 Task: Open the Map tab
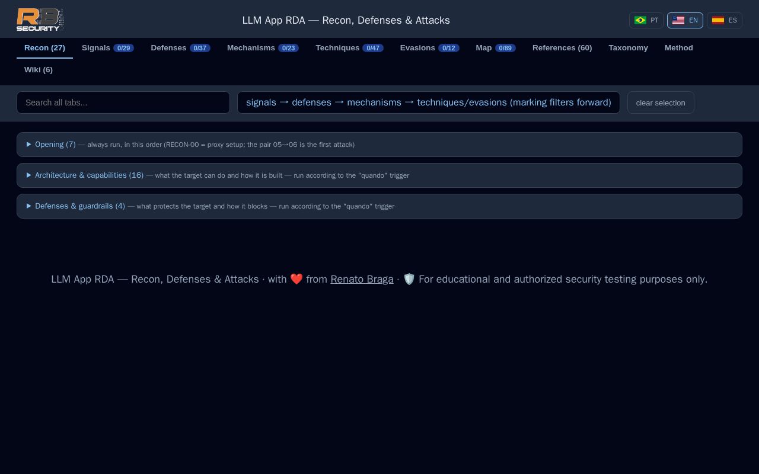tap(495, 48)
